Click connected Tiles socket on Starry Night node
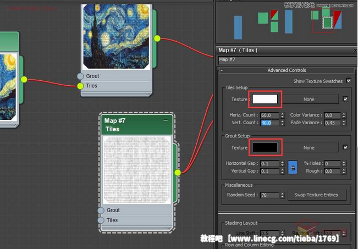The height and width of the screenshot is (249, 358). (80, 86)
